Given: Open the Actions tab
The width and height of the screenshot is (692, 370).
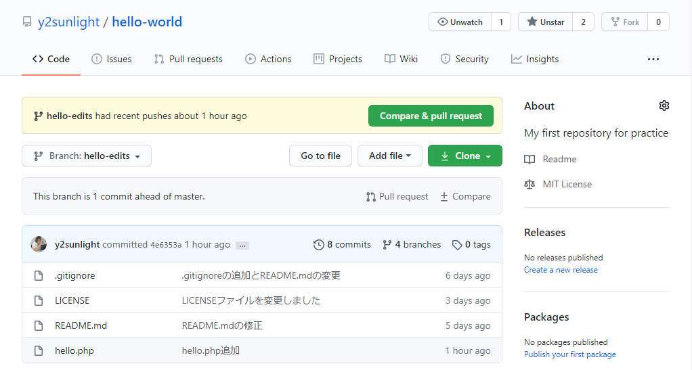Looking at the screenshot, I should [269, 59].
